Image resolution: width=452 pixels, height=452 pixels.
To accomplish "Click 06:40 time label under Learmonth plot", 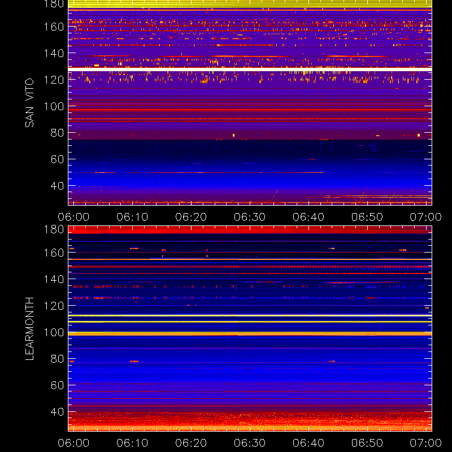I will pos(308,443).
